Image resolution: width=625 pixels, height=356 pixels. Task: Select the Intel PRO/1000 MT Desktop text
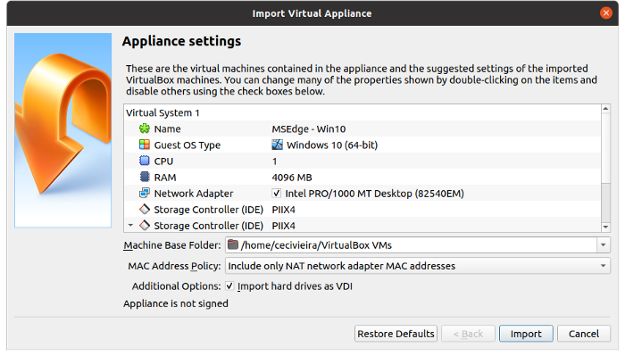point(374,194)
